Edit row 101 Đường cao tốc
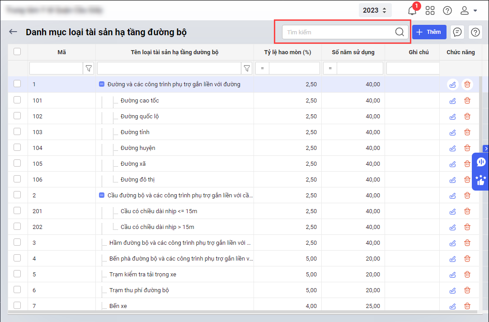489x322 pixels. (x=452, y=101)
